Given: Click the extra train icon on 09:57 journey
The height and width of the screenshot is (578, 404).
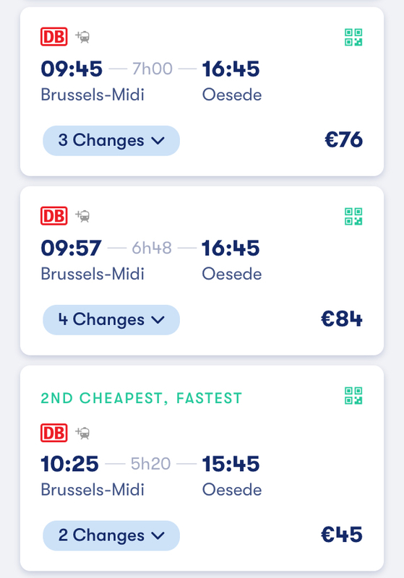Looking at the screenshot, I should click(83, 216).
